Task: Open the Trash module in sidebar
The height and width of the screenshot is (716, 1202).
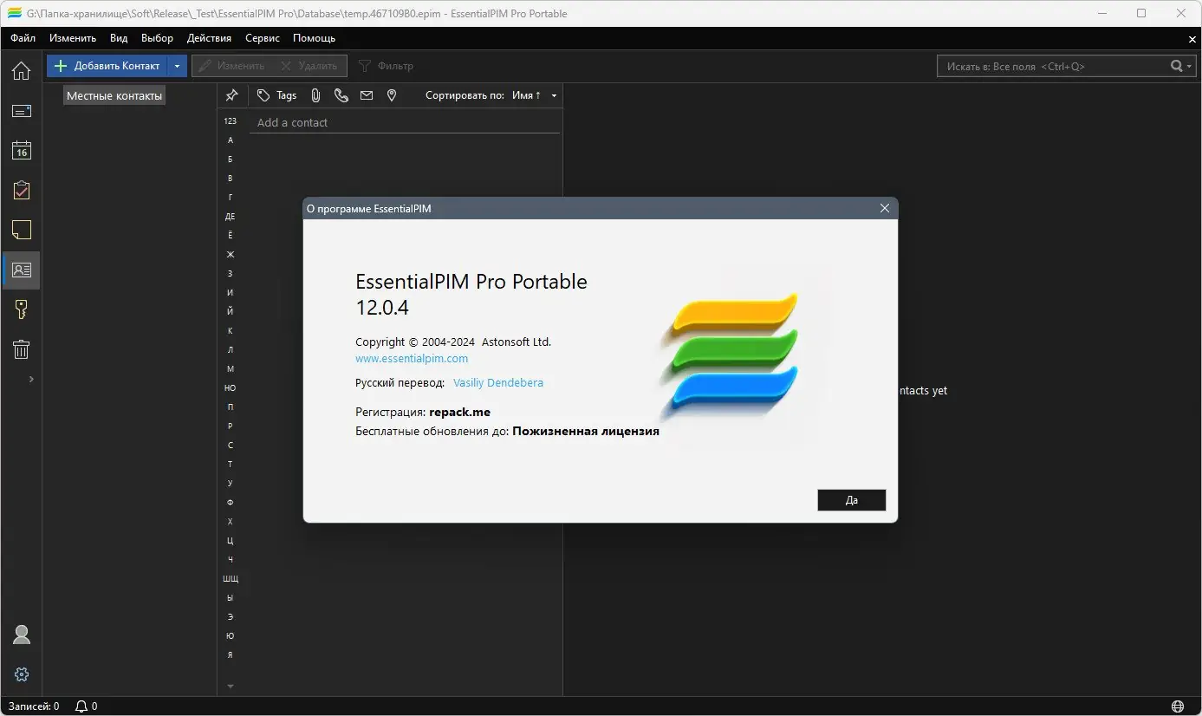Action: (x=21, y=349)
